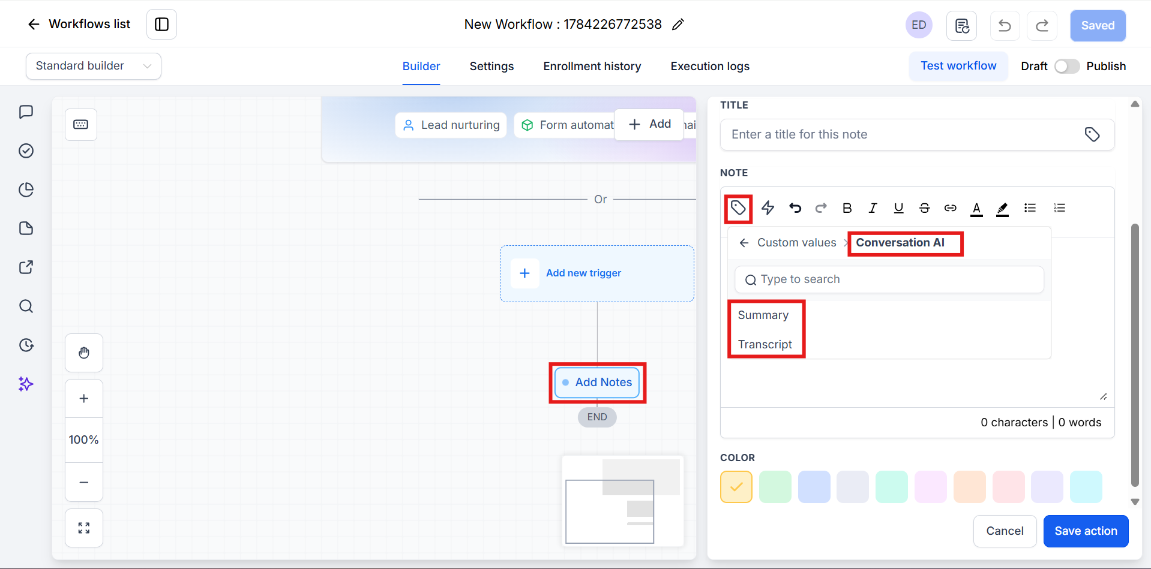Open version history notes icon

[x=962, y=26]
